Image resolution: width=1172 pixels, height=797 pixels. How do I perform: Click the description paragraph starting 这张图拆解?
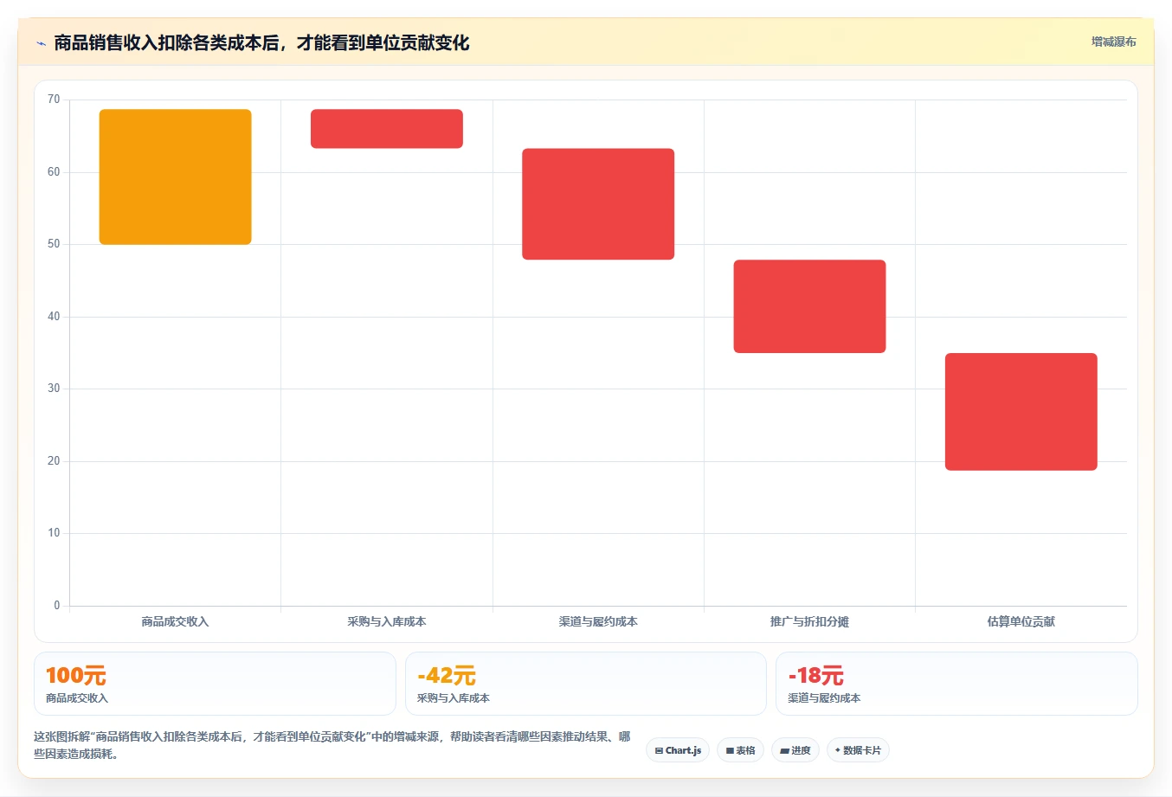[x=332, y=745]
